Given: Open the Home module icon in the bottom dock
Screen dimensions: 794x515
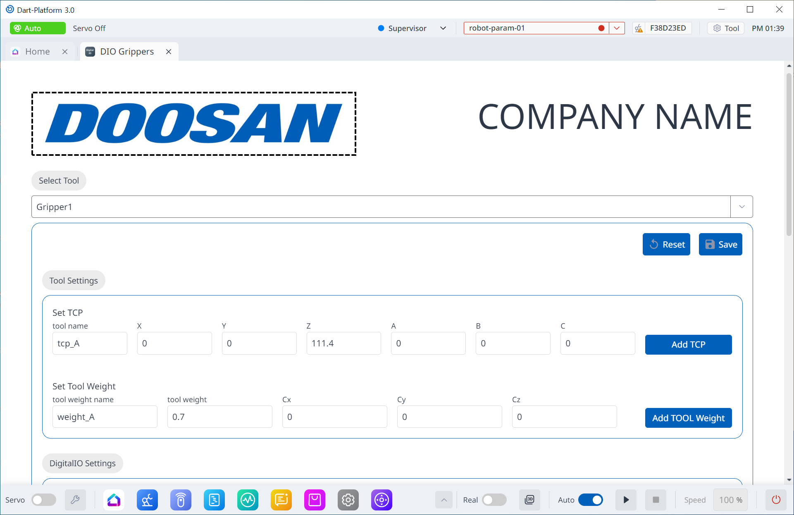Looking at the screenshot, I should pos(114,500).
